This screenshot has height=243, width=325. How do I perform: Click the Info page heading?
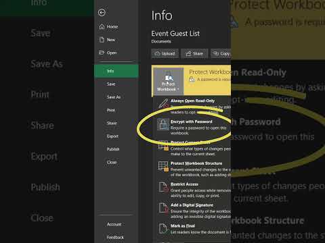[x=162, y=16]
